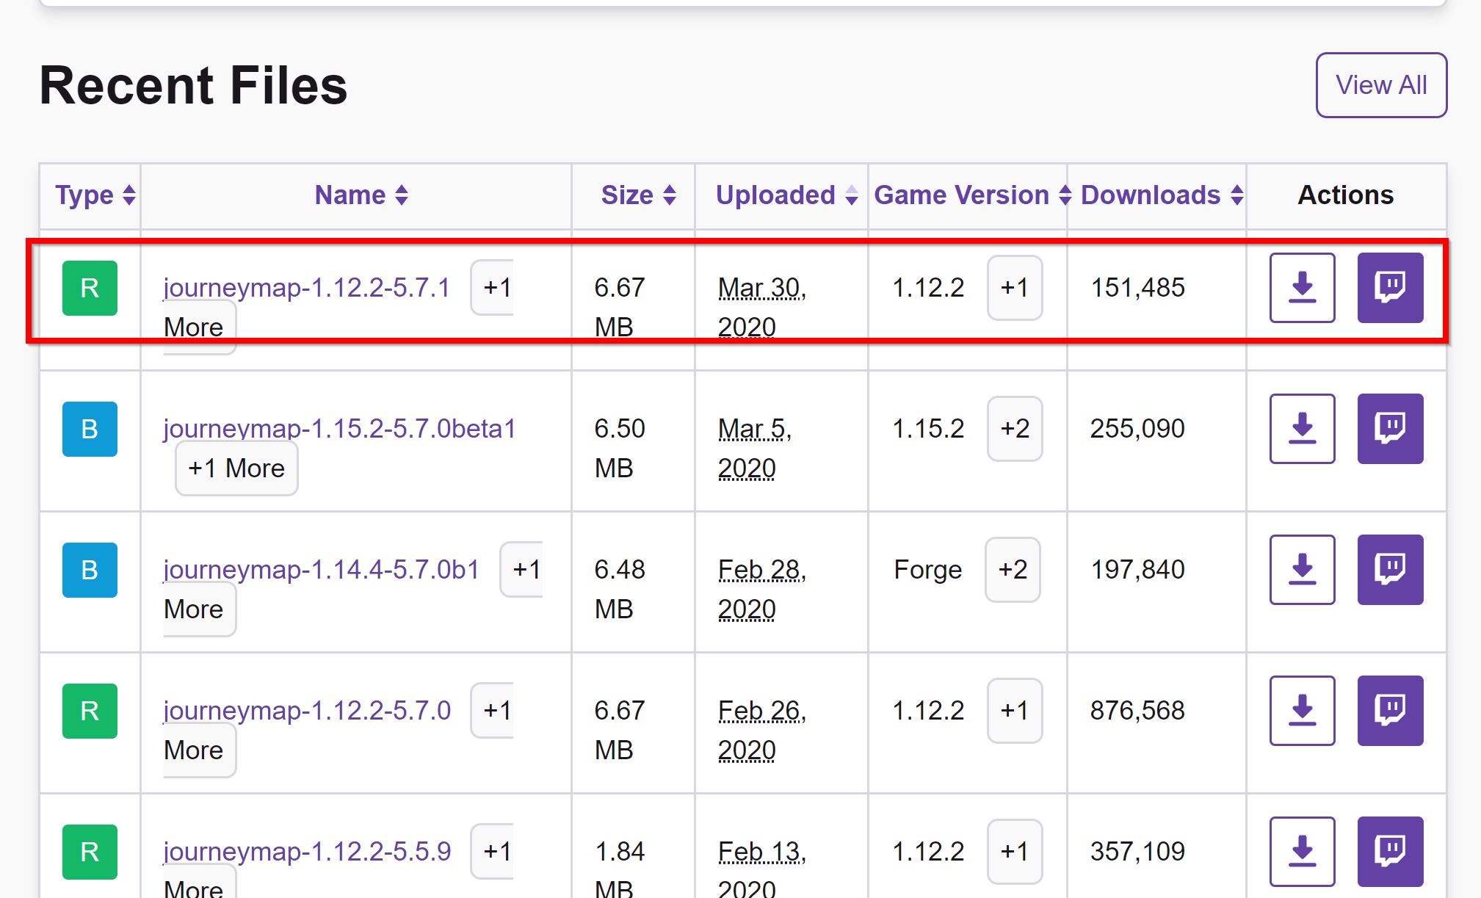Image resolution: width=1481 pixels, height=898 pixels.
Task: Sort table by Uploaded column
Action: click(786, 195)
